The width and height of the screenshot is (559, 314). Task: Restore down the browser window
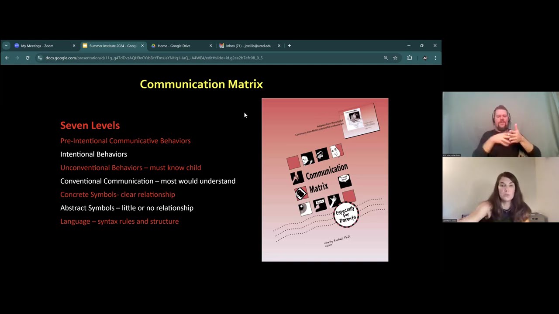click(422, 45)
